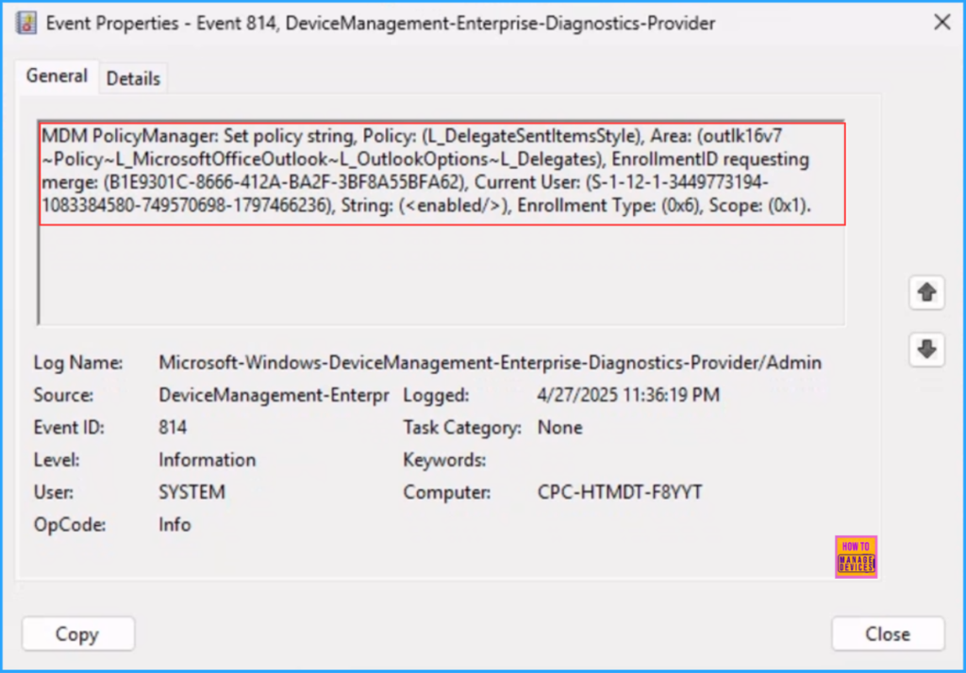Click the User value SYSTEM
This screenshot has height=673, width=966.
point(192,492)
